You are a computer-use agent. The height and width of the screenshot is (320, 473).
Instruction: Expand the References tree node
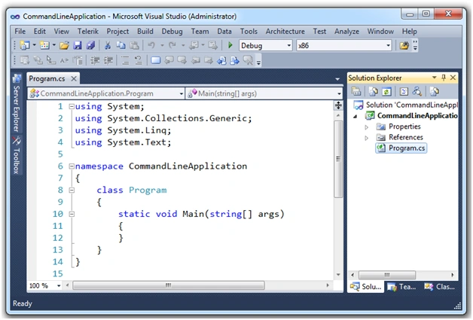point(367,138)
